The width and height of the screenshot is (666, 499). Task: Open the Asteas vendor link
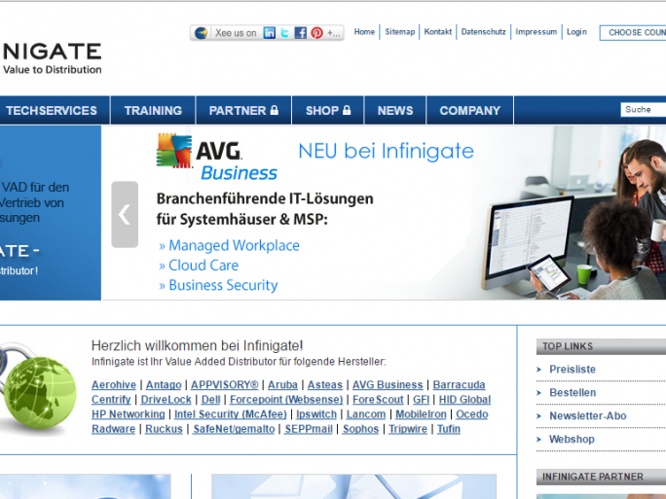[x=325, y=385]
